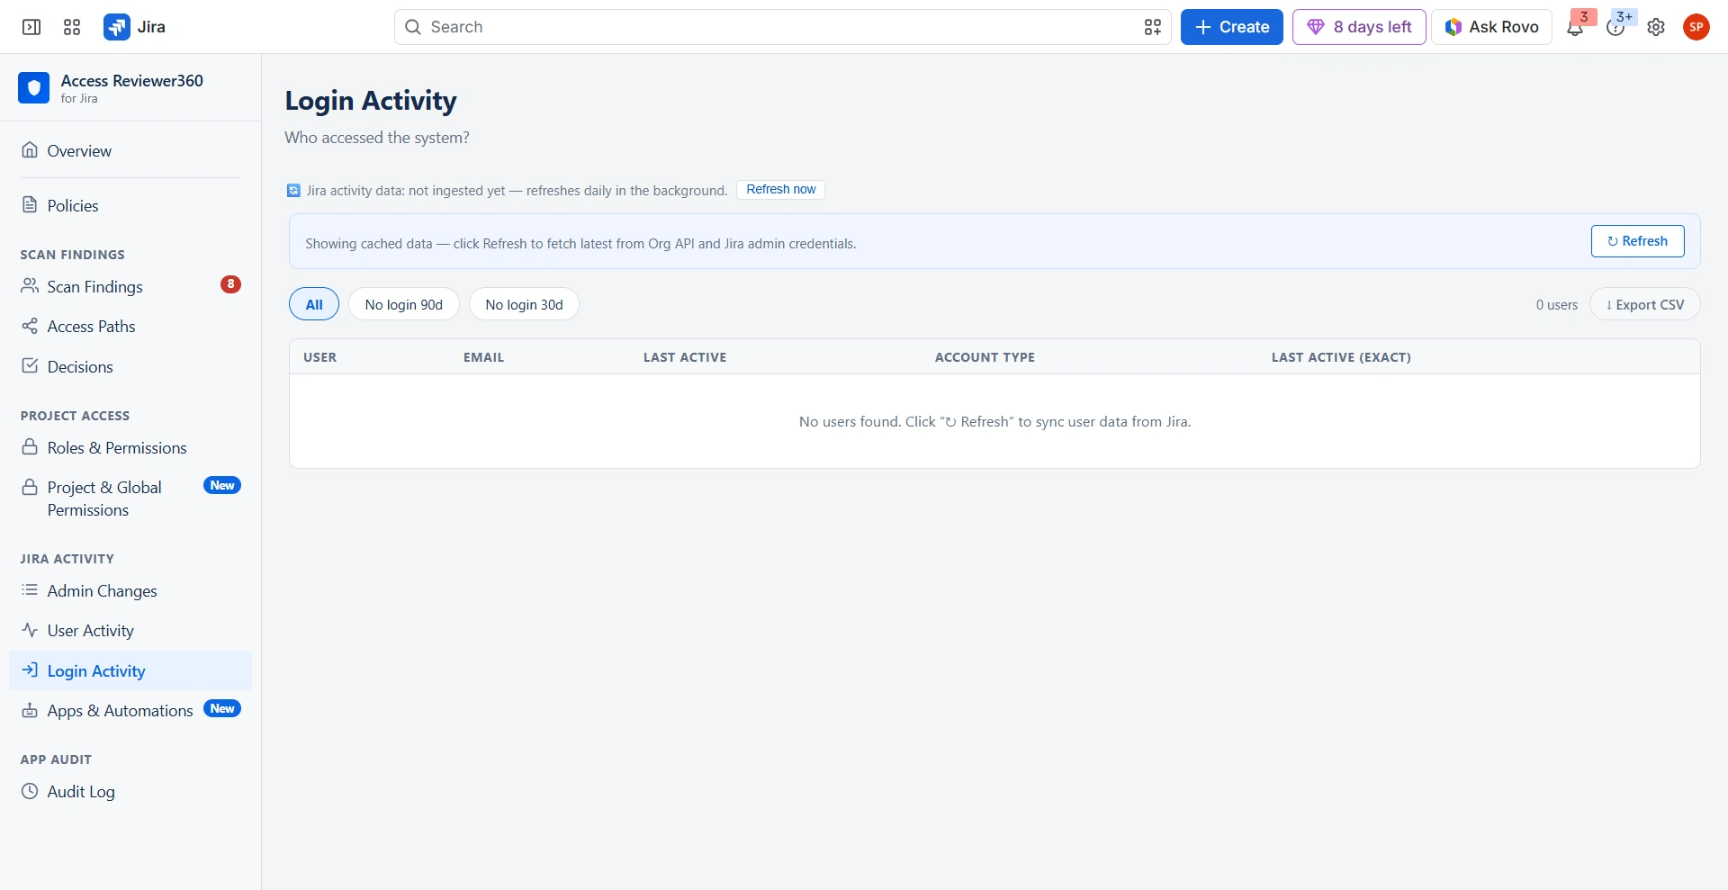The image size is (1728, 890).
Task: Click the ACCOUNT TYPE column header
Action: pos(985,357)
